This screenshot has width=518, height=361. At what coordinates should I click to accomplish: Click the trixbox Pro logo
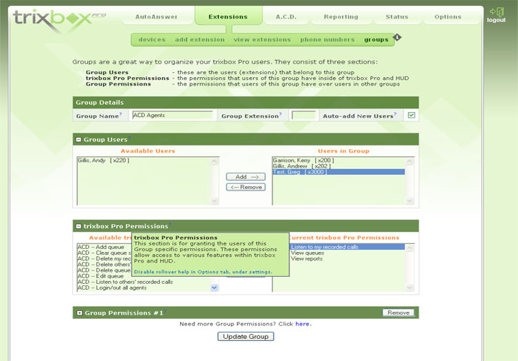(59, 20)
